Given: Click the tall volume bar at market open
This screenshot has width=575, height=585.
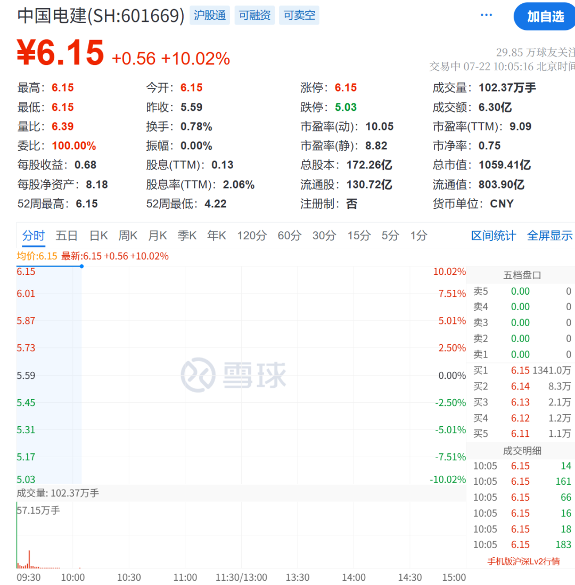Looking at the screenshot, I should 17,535.
